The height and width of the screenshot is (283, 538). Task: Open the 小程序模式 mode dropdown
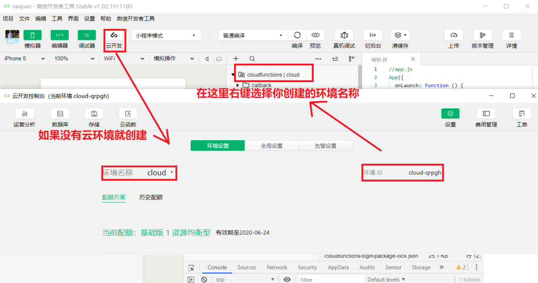point(166,35)
